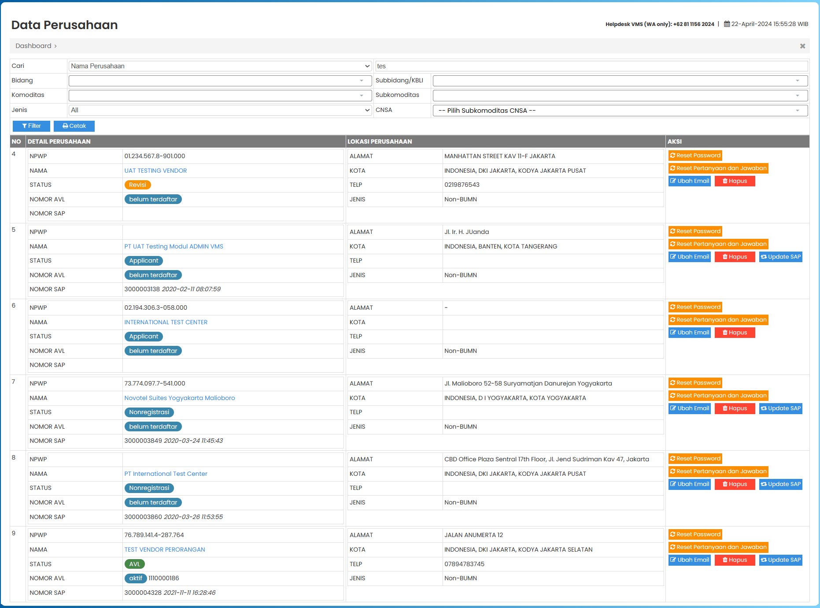Click Update SAP for Novotel Suites Yogyakarta
The width and height of the screenshot is (820, 608).
click(x=780, y=408)
